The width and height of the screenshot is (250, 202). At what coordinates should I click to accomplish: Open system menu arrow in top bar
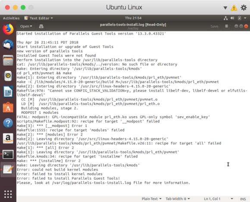coord(245,18)
